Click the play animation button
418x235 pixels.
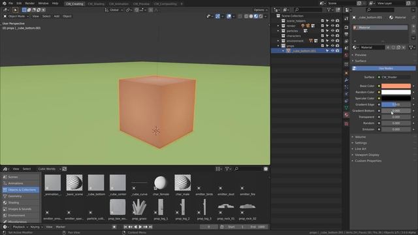point(140,227)
